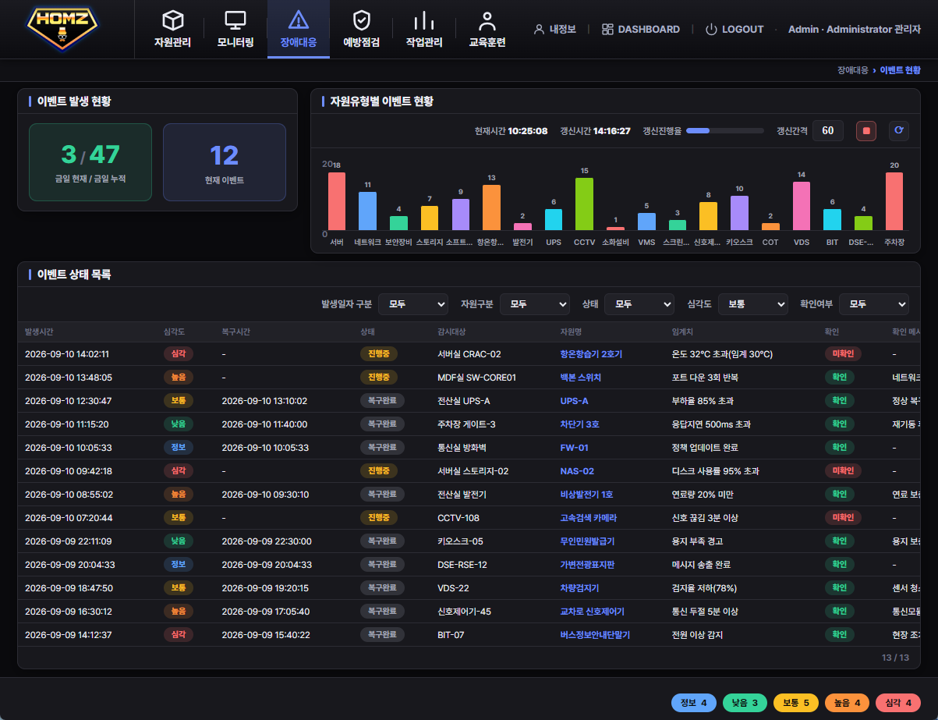Stop auto-refresh with the red square button

[x=866, y=131]
